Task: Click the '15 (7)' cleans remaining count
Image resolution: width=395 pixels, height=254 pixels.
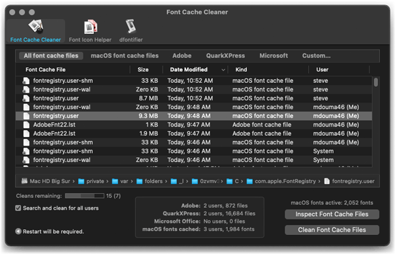Action: 114,196
